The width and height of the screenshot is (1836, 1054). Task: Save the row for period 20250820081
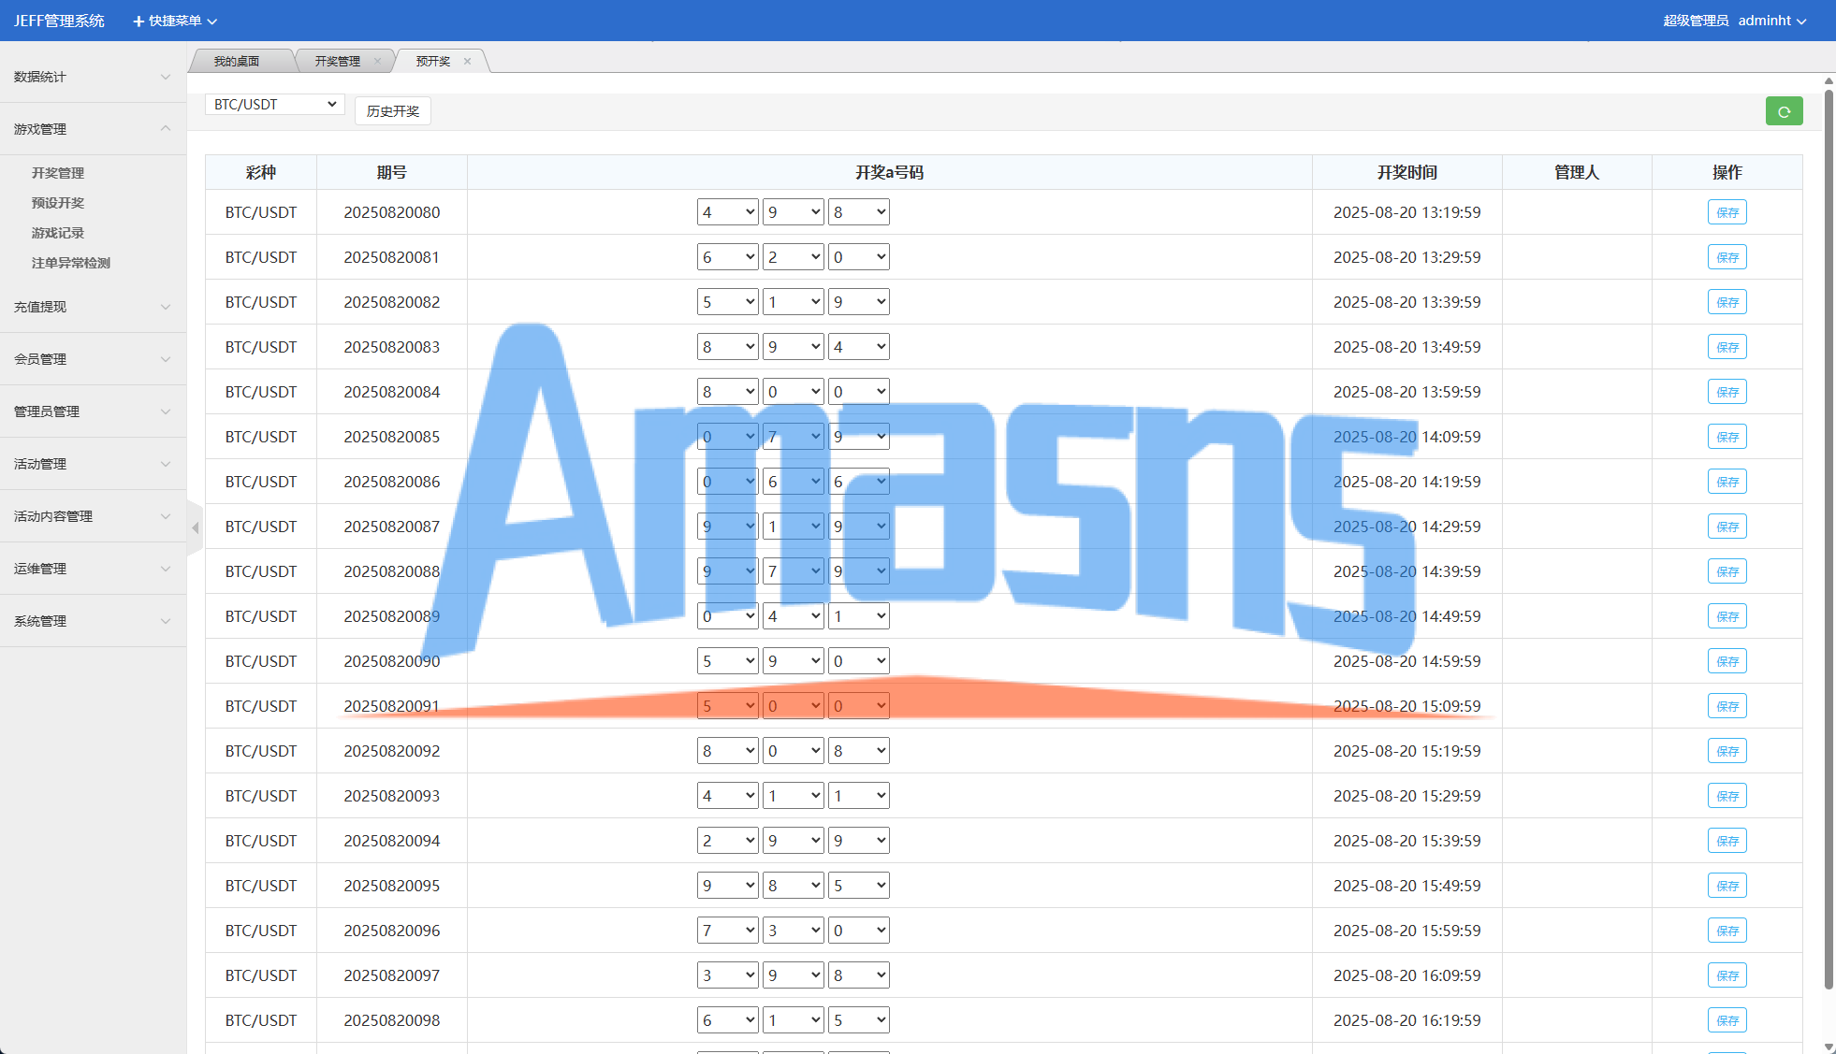(1727, 257)
